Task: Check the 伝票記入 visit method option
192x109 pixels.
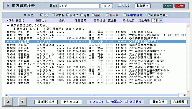Action: [x=108, y=101]
